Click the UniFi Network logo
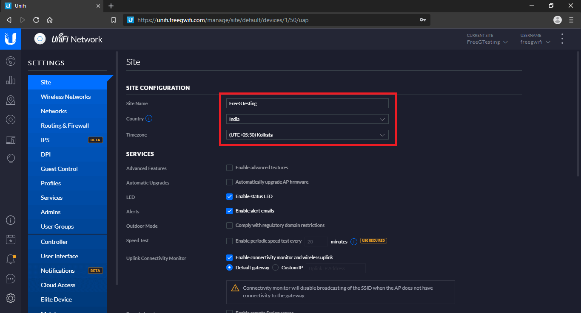This screenshot has width=581, height=313. coord(68,39)
